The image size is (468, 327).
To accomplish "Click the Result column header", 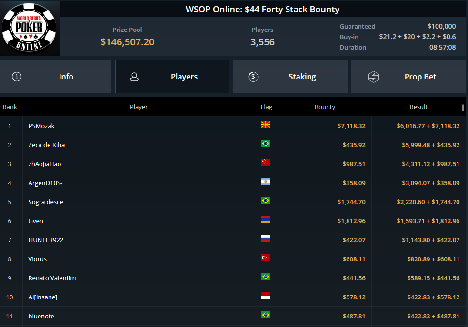I will 418,107.
